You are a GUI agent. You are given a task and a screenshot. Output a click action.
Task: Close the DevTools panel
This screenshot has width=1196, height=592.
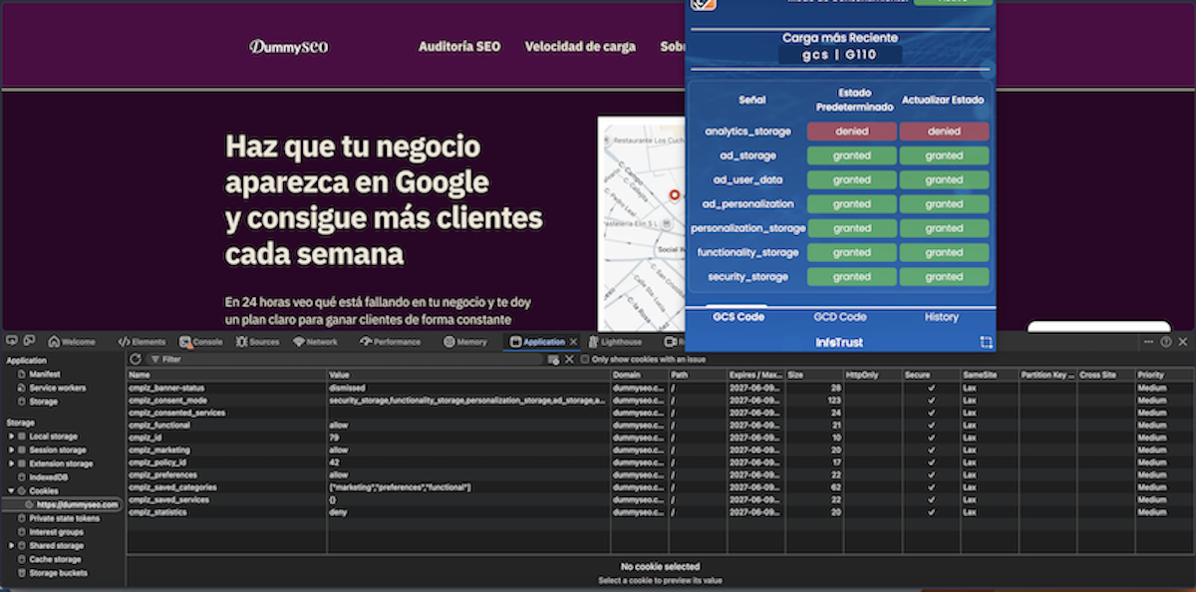point(1183,342)
